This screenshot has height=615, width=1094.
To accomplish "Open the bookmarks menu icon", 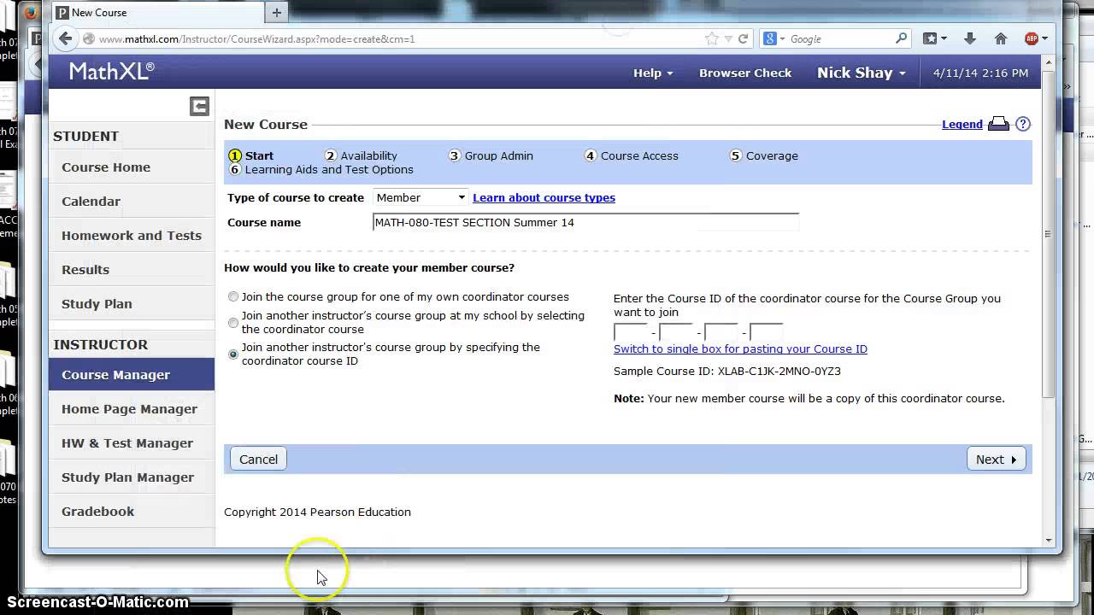I will pyautogui.click(x=933, y=38).
